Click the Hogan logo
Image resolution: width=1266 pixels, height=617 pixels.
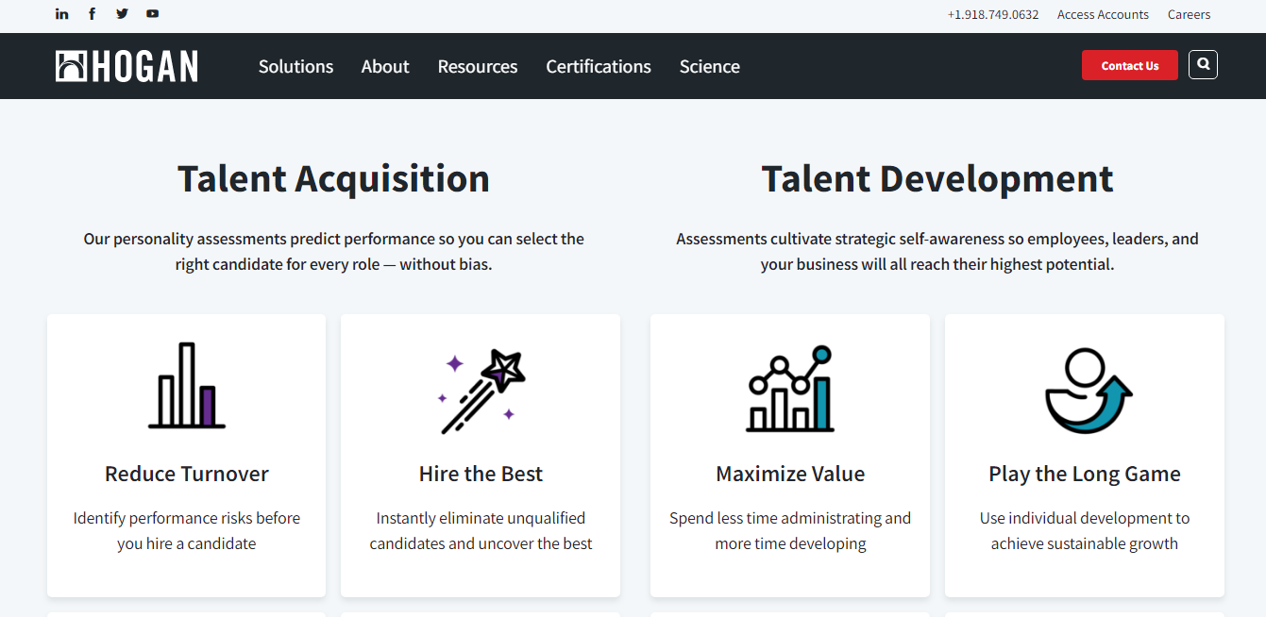(x=127, y=66)
